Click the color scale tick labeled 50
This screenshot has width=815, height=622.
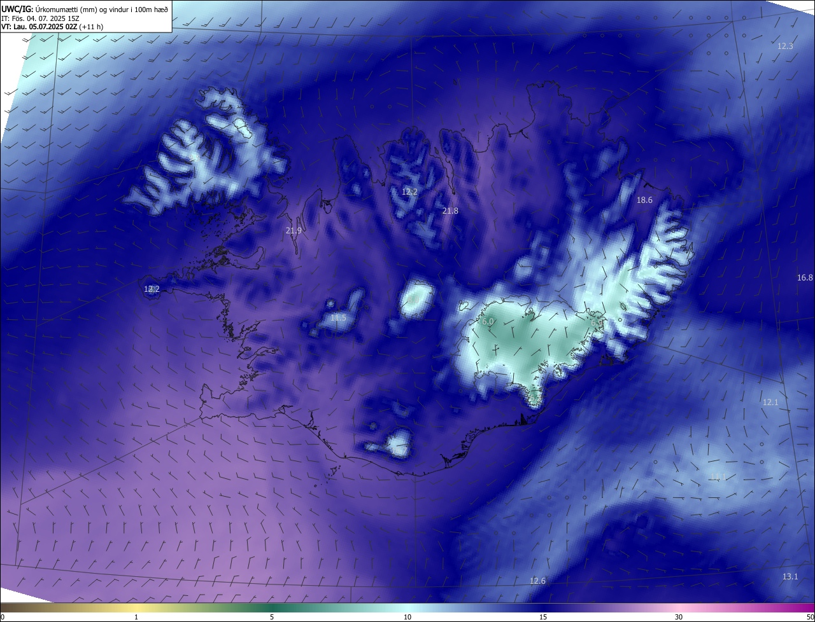point(810,617)
